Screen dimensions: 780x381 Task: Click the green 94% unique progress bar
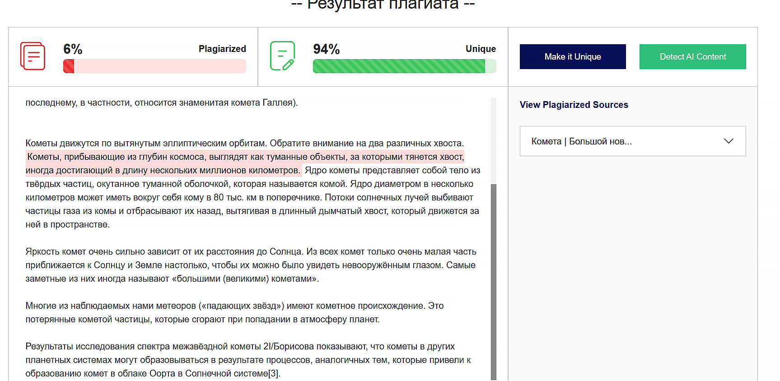[x=404, y=66]
